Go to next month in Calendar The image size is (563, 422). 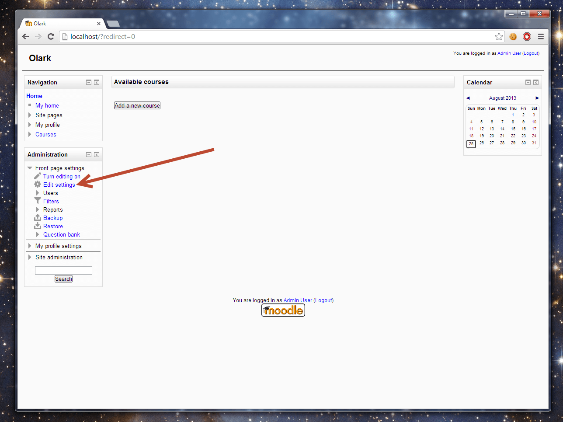pyautogui.click(x=537, y=98)
